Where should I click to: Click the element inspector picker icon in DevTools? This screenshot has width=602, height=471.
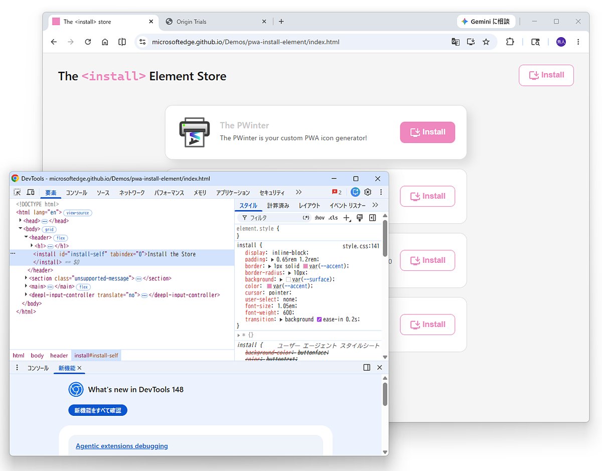click(18, 192)
